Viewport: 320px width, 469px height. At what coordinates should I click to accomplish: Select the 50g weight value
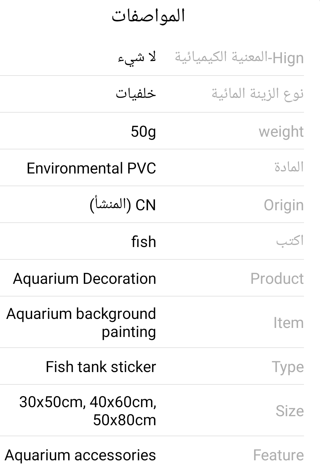[143, 131]
